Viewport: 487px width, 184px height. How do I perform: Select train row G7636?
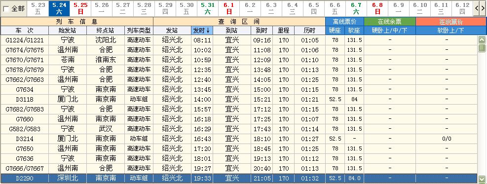click(x=239, y=158)
